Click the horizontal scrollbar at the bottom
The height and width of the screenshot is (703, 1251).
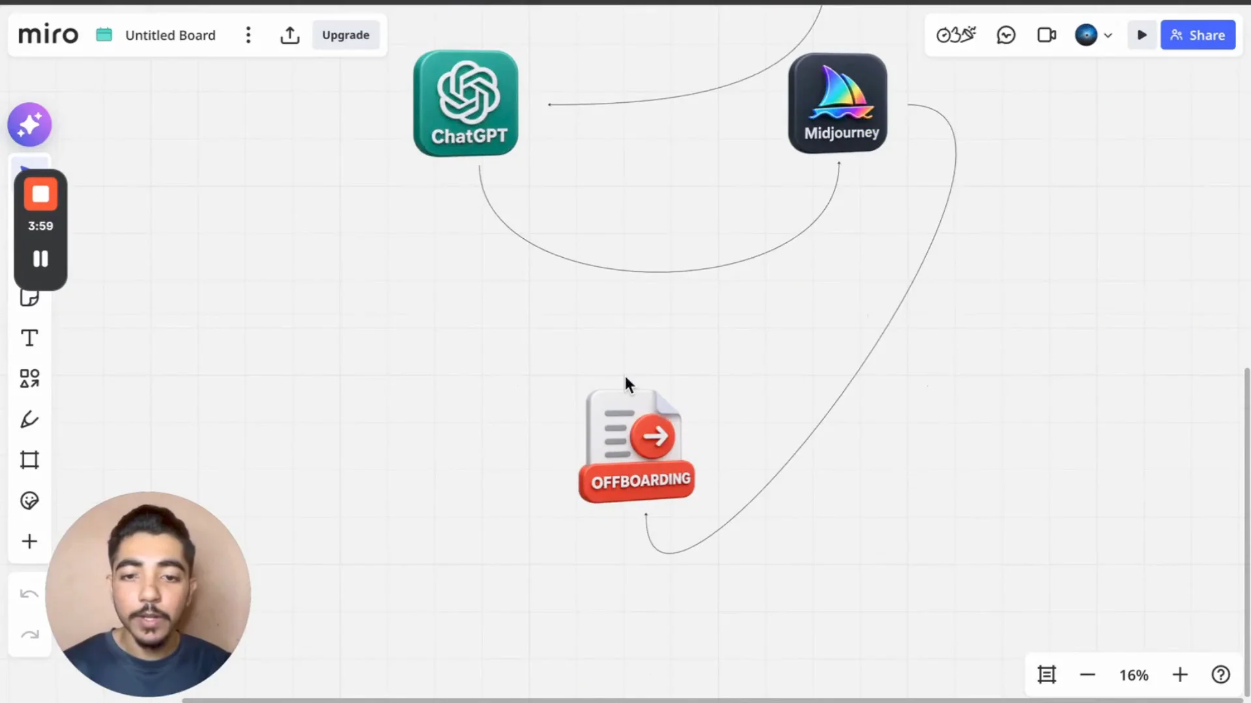pos(713,700)
